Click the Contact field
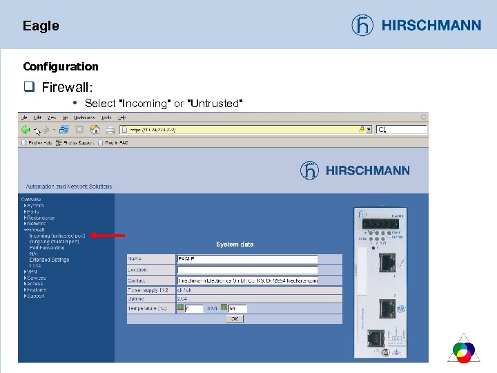Viewport: 497px width, 373px height. (247, 280)
